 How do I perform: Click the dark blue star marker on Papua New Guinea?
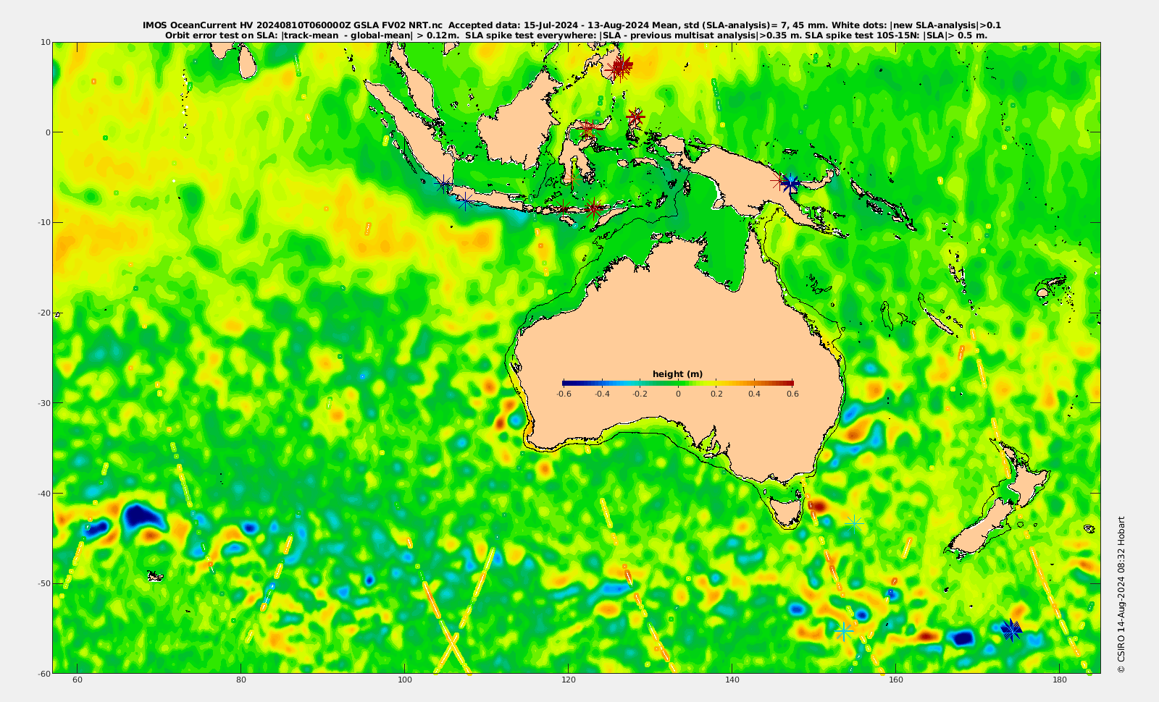click(x=791, y=183)
